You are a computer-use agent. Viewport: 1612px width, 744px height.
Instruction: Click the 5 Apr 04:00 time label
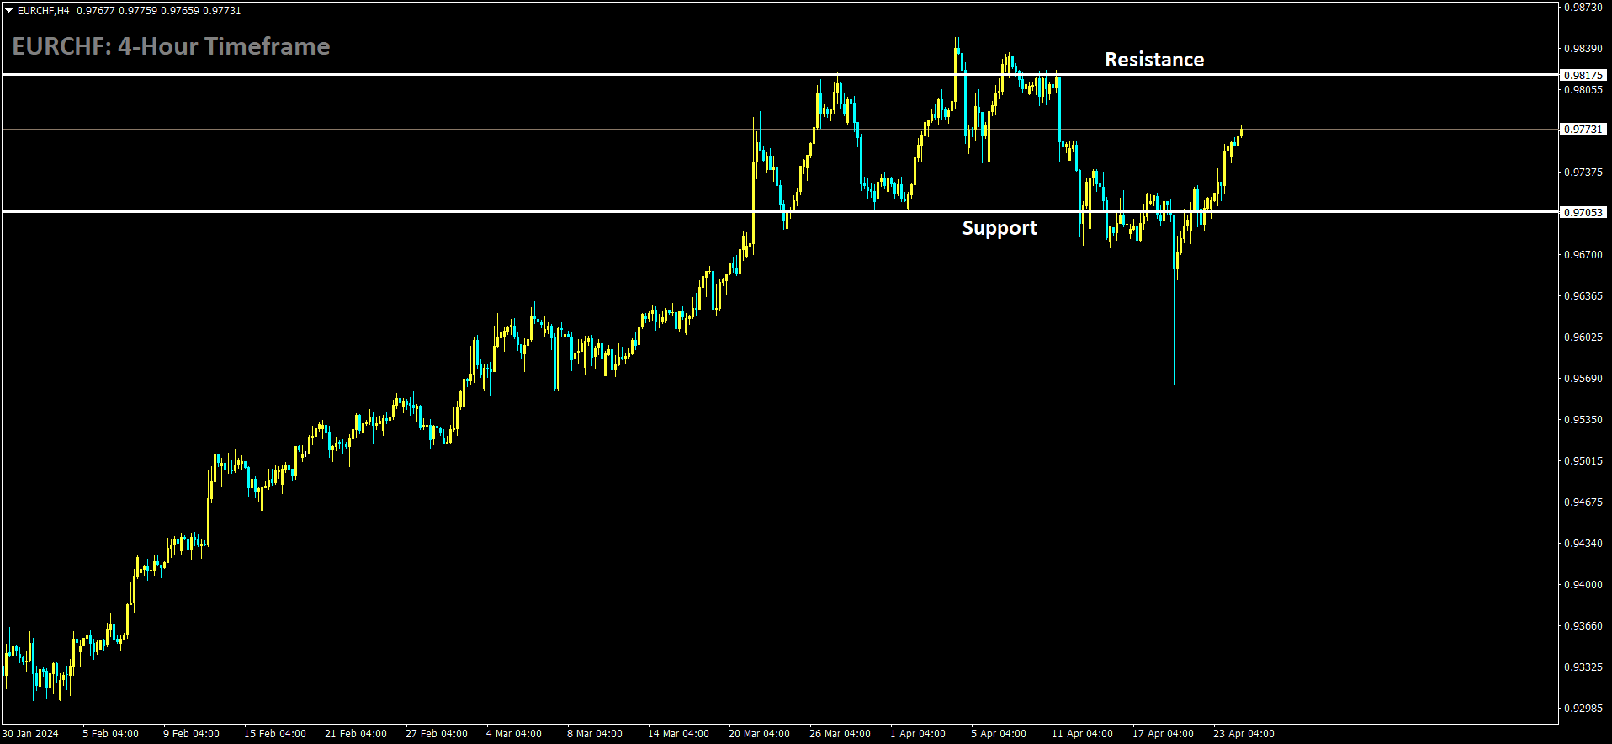click(999, 733)
